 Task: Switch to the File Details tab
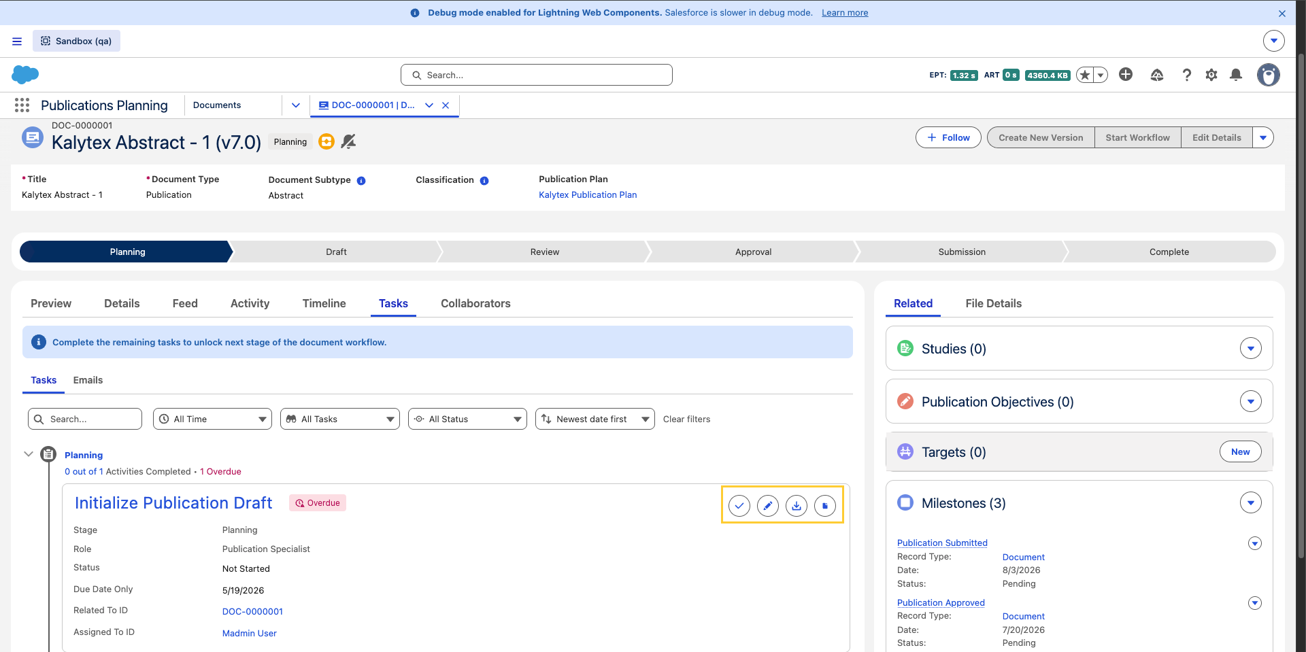pos(993,304)
